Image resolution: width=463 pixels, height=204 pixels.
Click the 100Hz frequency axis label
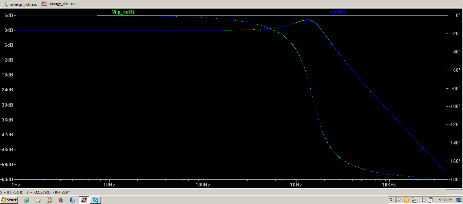[x=202, y=185]
